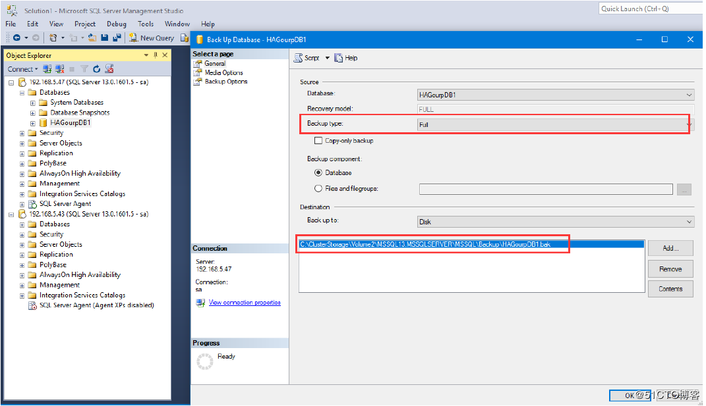
Task: Open the View connection properties link
Action: (245, 303)
